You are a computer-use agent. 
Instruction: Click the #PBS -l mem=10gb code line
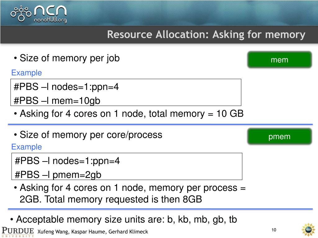[x=57, y=101]
